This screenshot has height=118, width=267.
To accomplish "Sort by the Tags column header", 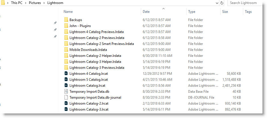I will pyautogui.click(x=248, y=12).
